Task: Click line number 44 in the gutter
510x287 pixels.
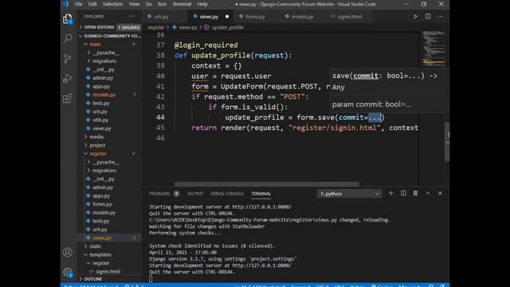Action: click(160, 117)
